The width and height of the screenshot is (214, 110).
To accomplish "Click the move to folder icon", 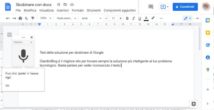I will coord(65,5).
